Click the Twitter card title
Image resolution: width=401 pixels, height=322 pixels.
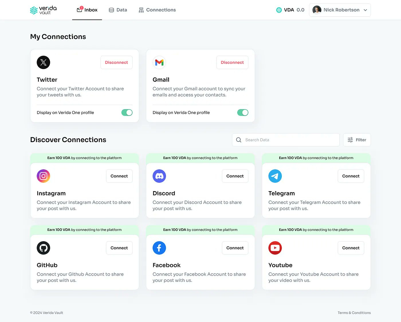pos(47,80)
